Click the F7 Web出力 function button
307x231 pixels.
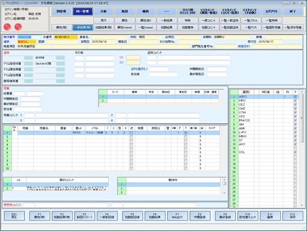(177, 216)
